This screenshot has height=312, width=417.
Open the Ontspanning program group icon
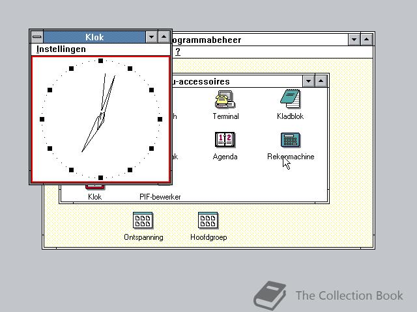tap(143, 220)
